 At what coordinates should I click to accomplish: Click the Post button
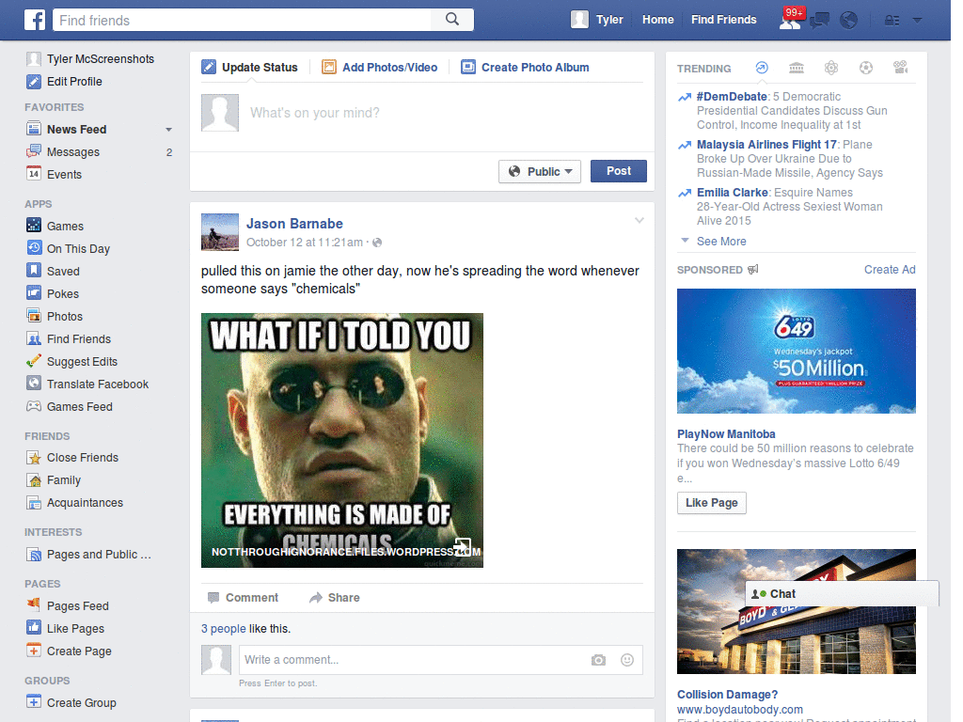pos(619,171)
